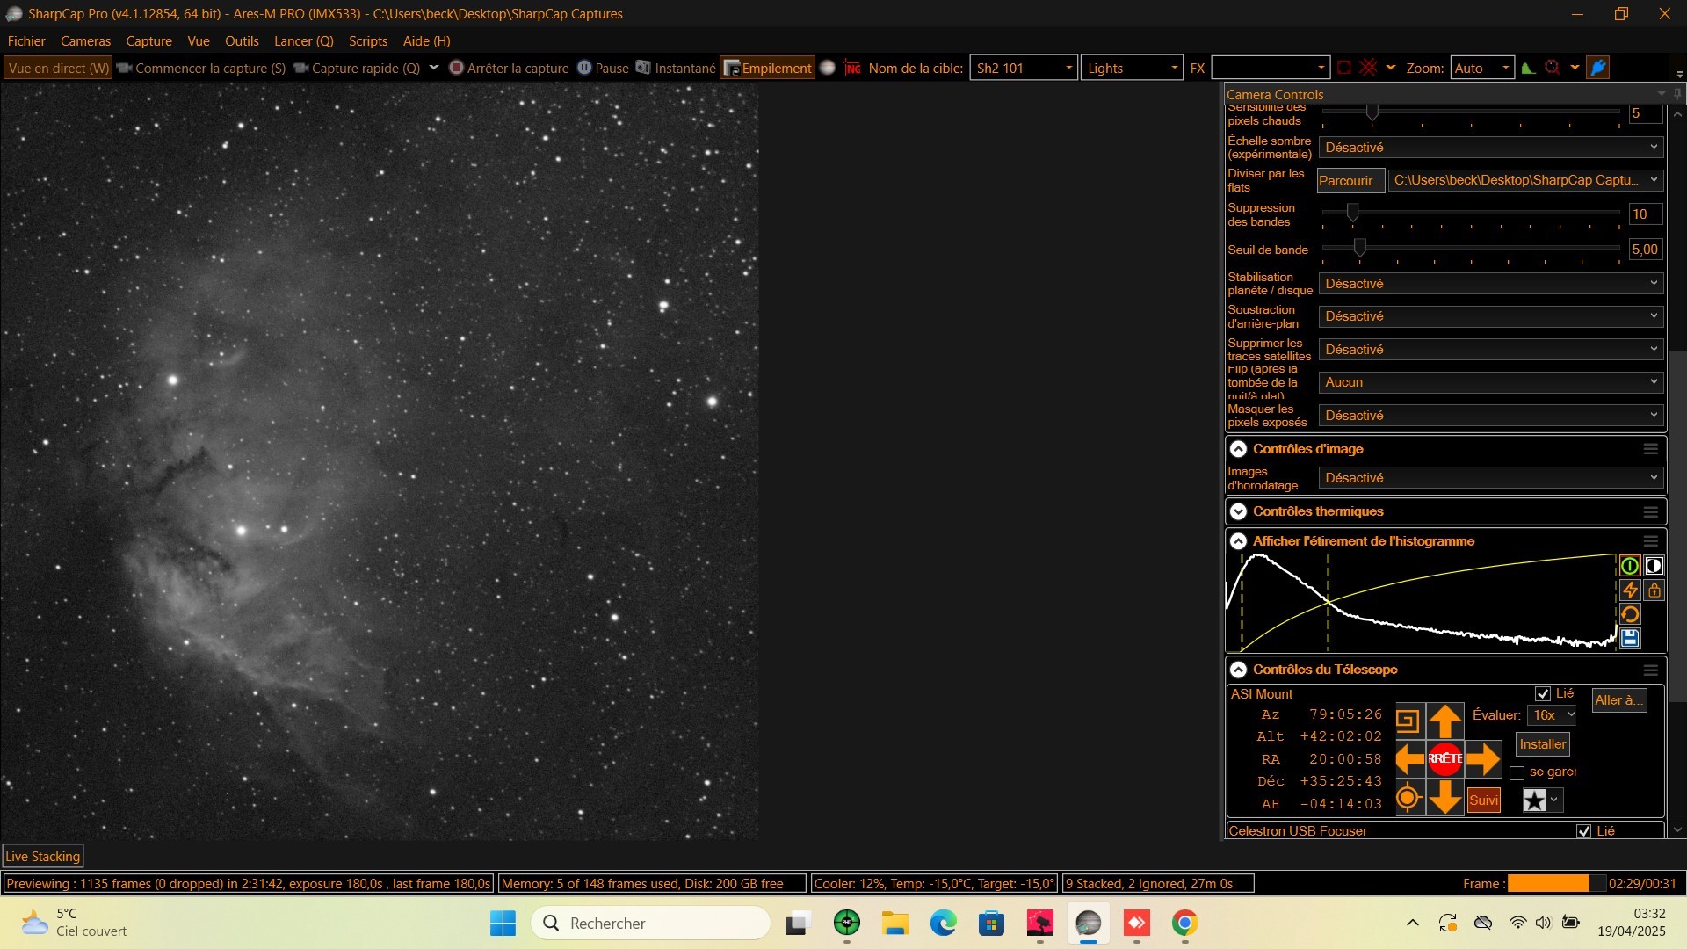Slew mount left with orange arrow

[x=1409, y=758]
